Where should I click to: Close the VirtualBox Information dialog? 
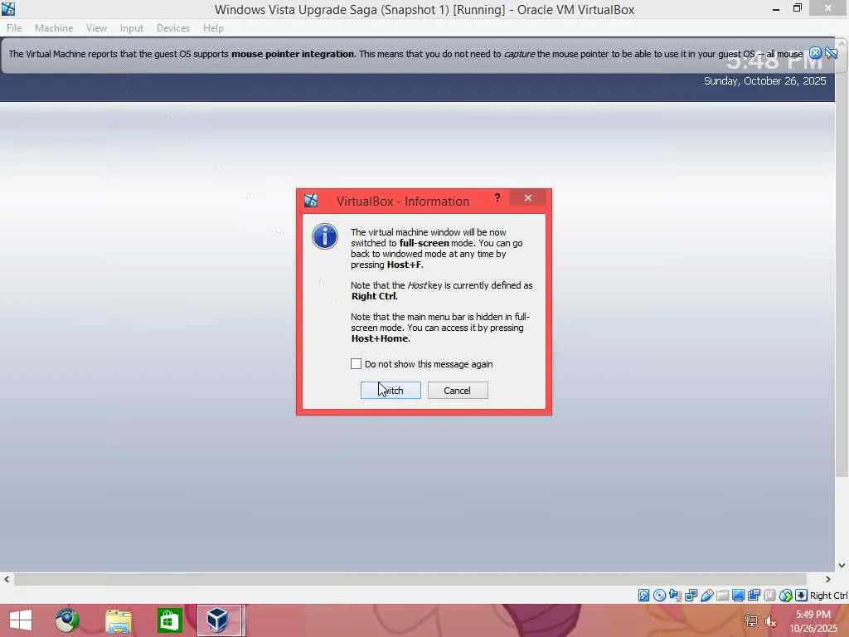pyautogui.click(x=528, y=197)
